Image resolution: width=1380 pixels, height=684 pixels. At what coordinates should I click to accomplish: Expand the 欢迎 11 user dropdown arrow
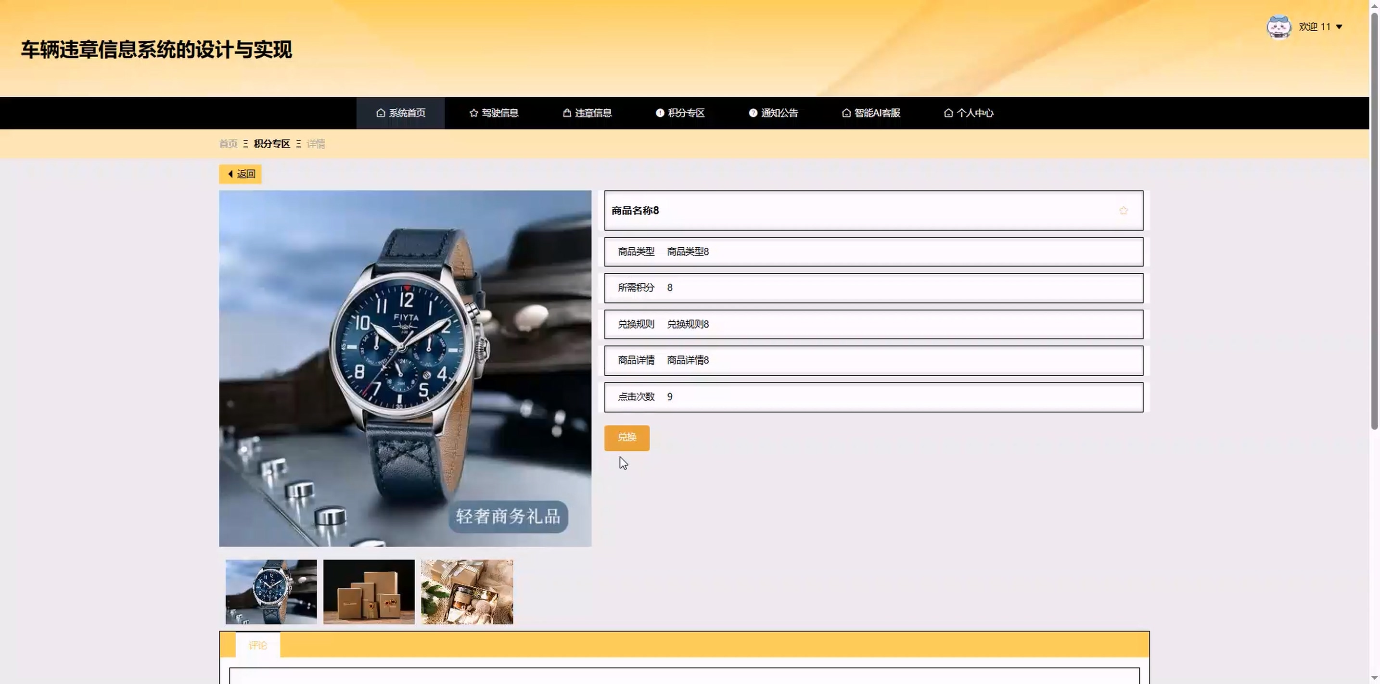(x=1339, y=27)
